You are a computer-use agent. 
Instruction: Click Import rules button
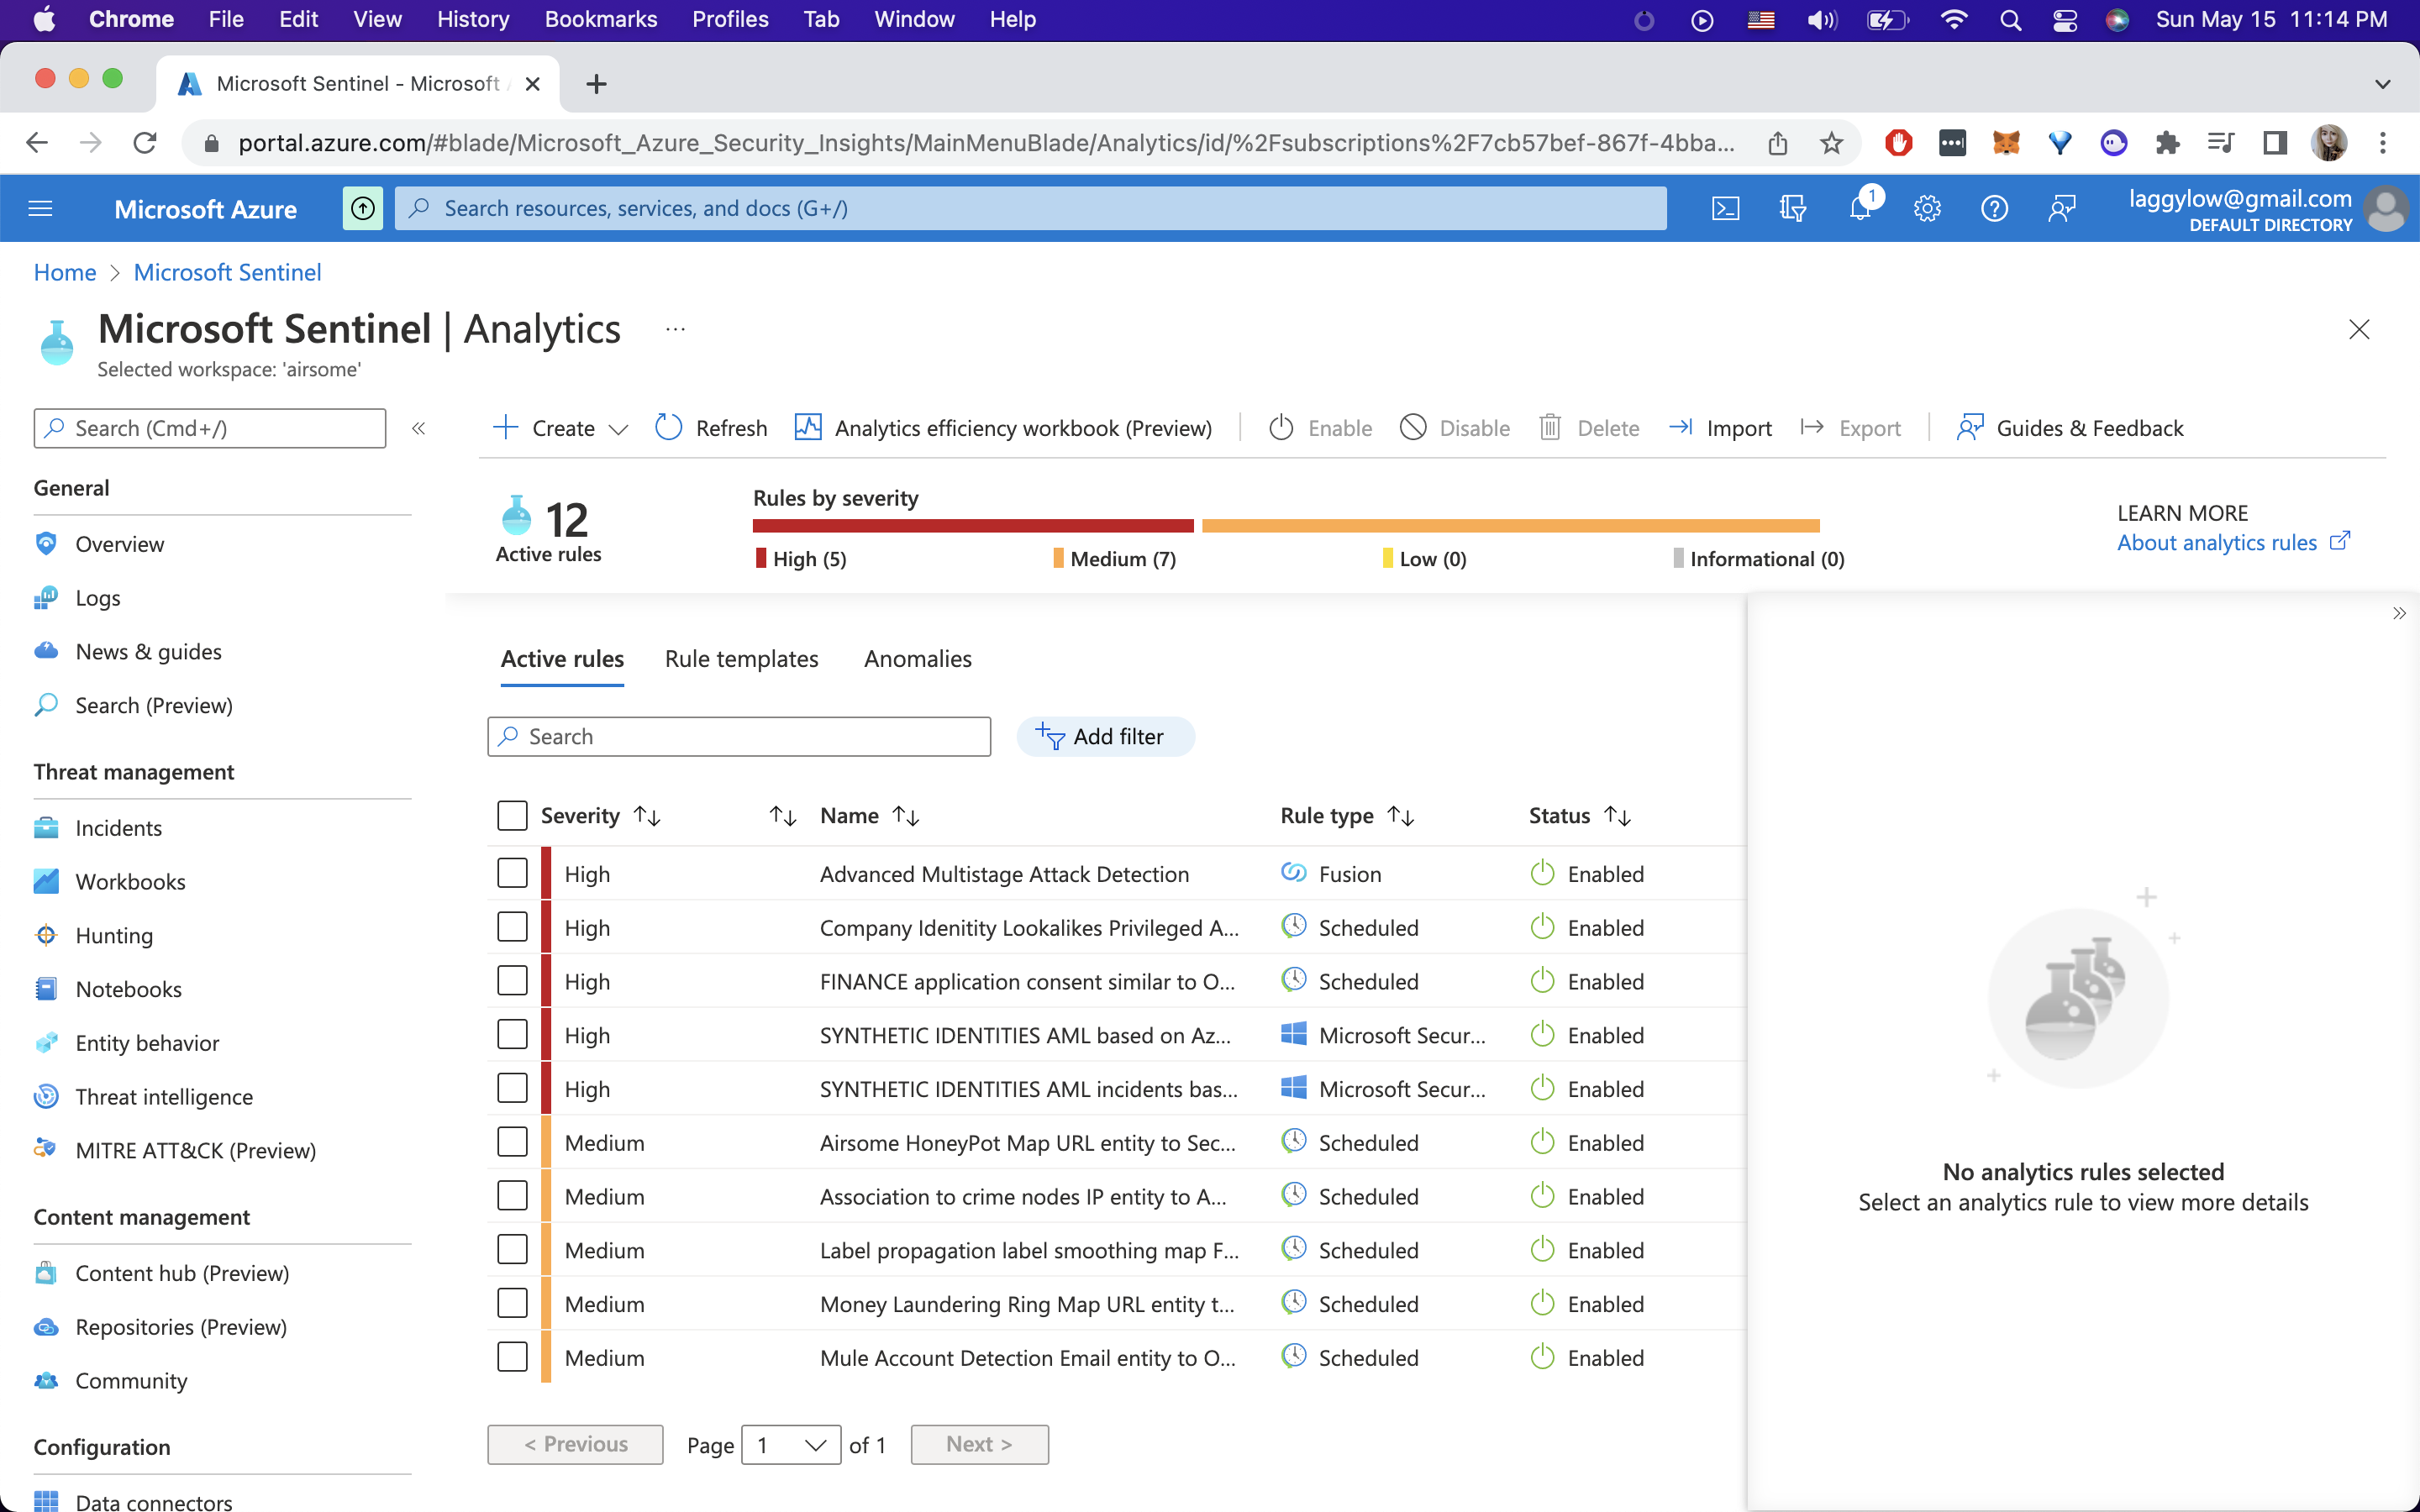[x=1720, y=428]
